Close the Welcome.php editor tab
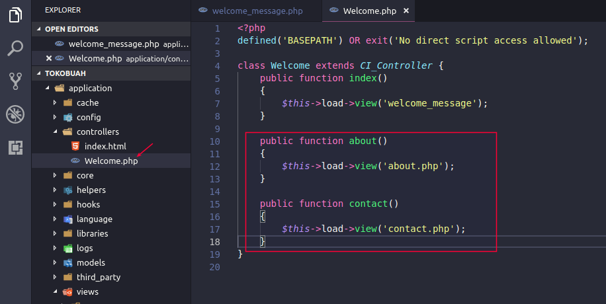The image size is (606, 304). [x=406, y=11]
